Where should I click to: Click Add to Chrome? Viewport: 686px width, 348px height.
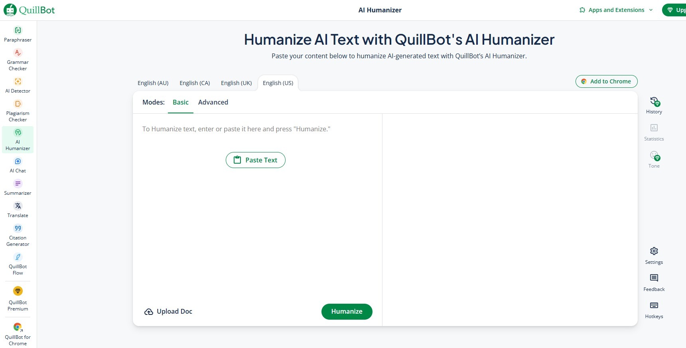[606, 81]
